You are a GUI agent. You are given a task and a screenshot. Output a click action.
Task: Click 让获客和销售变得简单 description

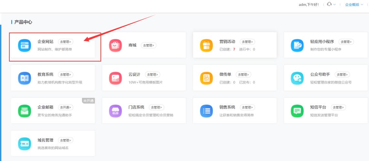[237, 115]
